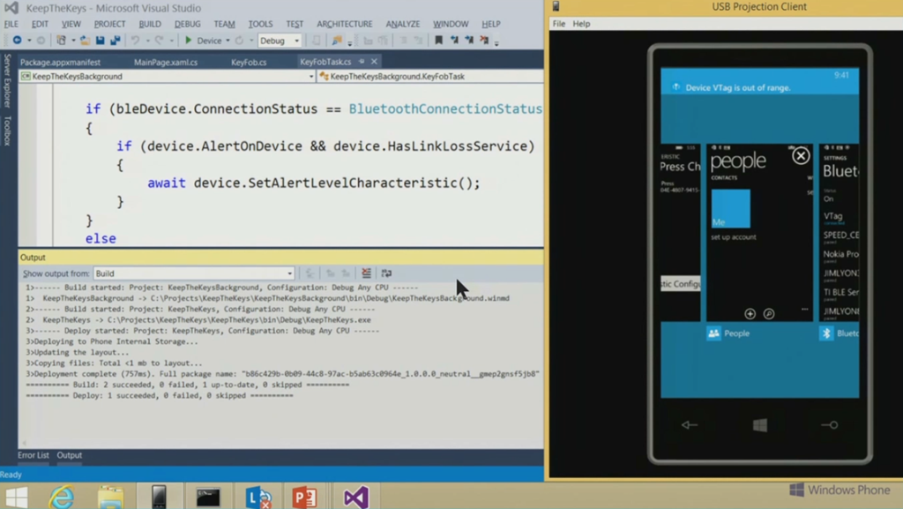The image size is (903, 509).
Task: Open Windows Start button on taskbar
Action: [x=16, y=497]
